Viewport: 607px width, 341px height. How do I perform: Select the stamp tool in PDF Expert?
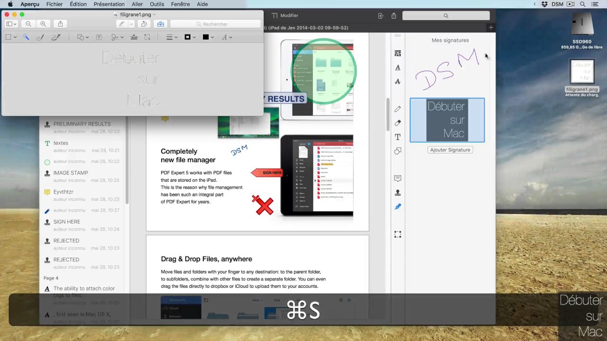coord(398,193)
